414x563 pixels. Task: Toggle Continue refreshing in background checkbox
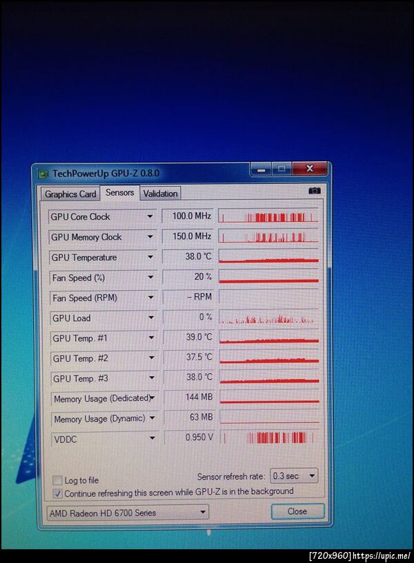tap(57, 493)
